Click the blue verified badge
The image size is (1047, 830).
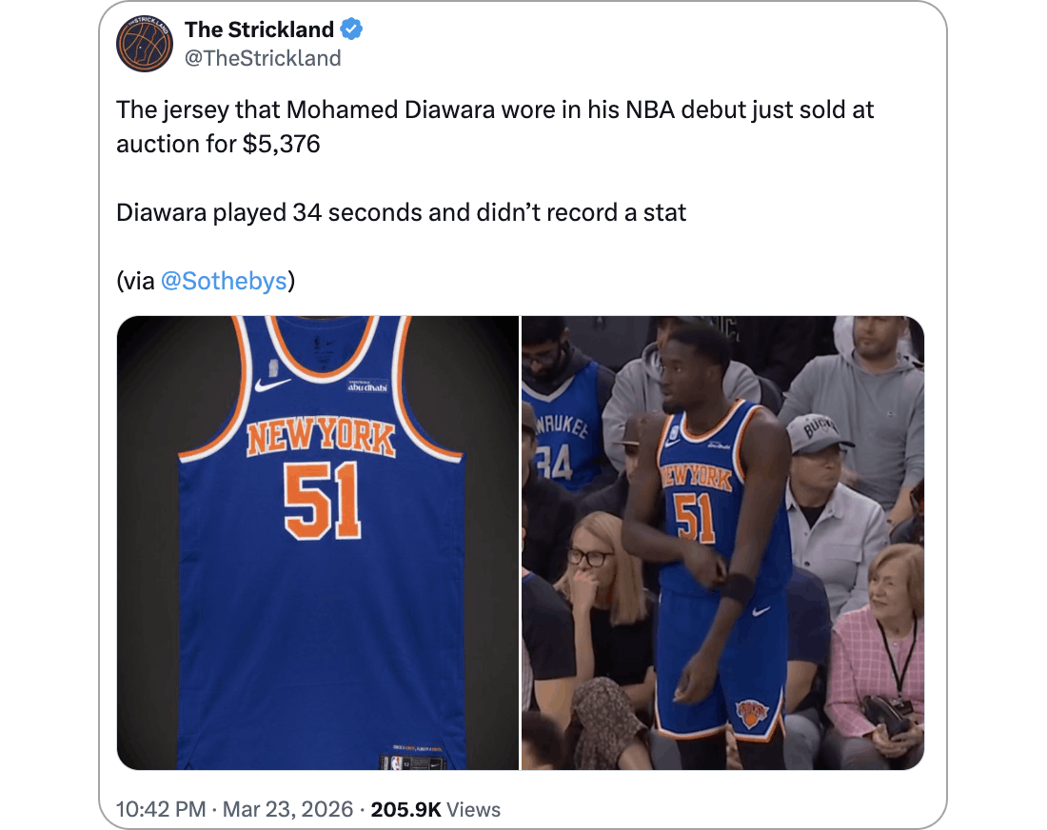(x=351, y=30)
